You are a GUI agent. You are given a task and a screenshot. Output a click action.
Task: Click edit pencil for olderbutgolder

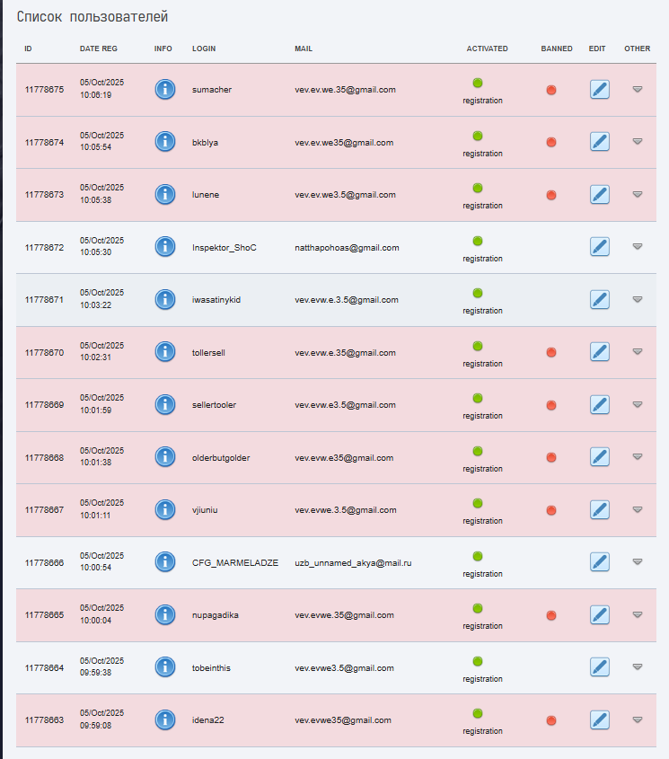pyautogui.click(x=600, y=457)
